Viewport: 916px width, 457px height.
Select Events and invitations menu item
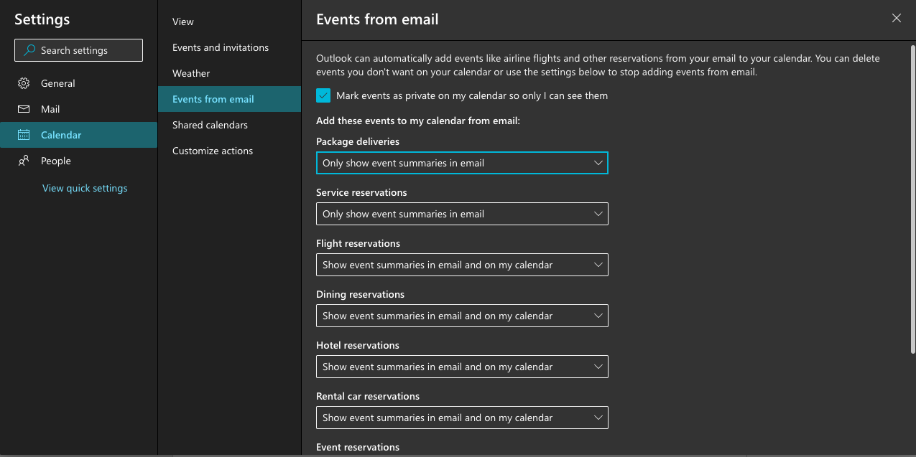[229, 47]
